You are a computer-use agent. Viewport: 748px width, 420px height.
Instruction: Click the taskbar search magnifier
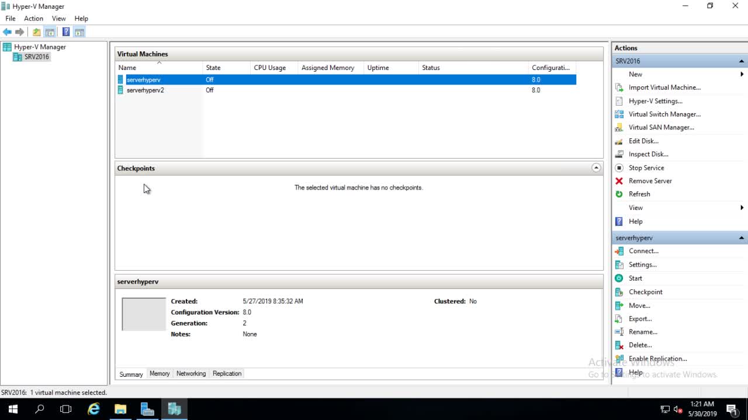point(40,409)
